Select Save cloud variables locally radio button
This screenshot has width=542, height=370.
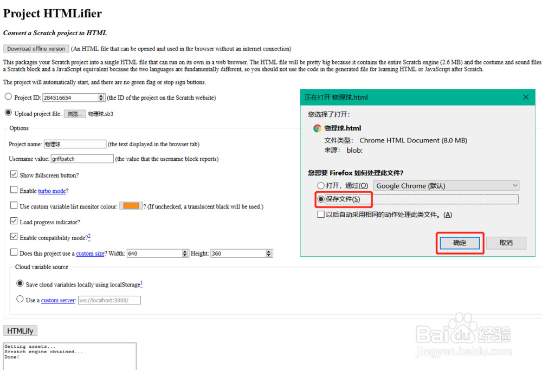[x=20, y=283]
